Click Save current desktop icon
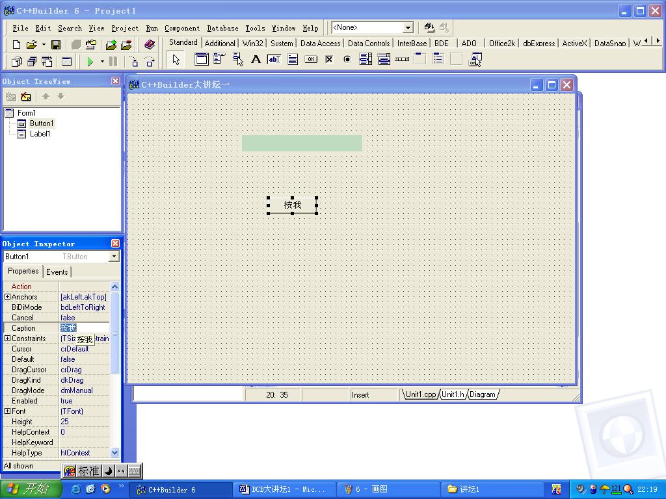The width and height of the screenshot is (666, 499). pyautogui.click(x=429, y=27)
